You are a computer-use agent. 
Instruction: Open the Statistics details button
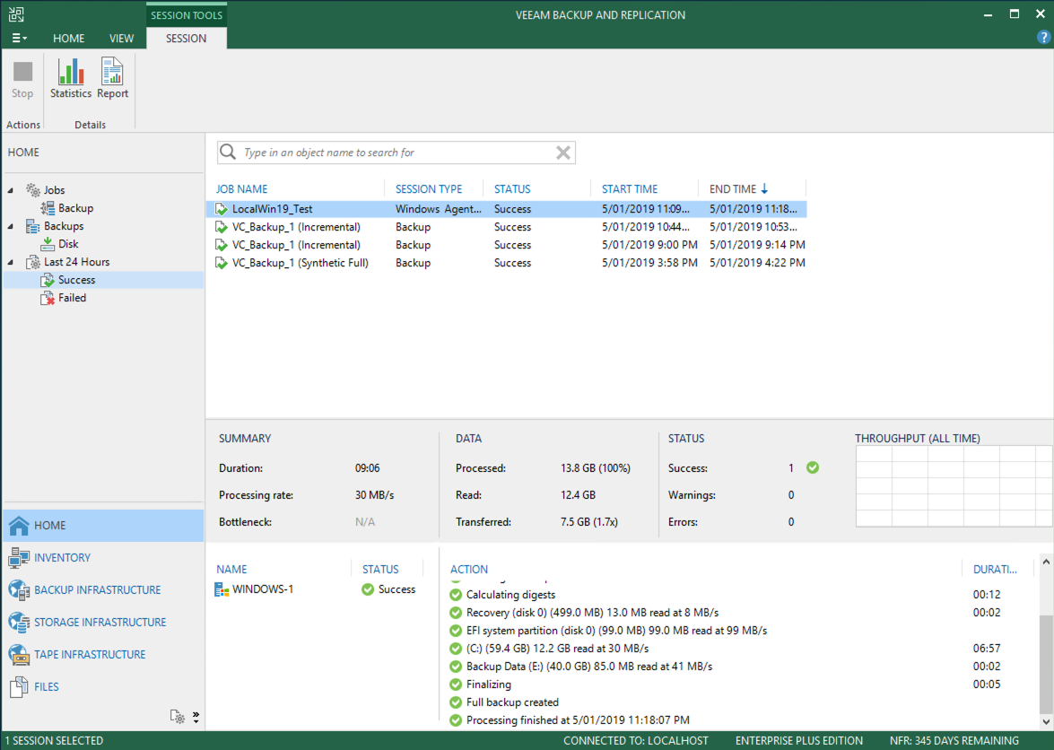71,79
